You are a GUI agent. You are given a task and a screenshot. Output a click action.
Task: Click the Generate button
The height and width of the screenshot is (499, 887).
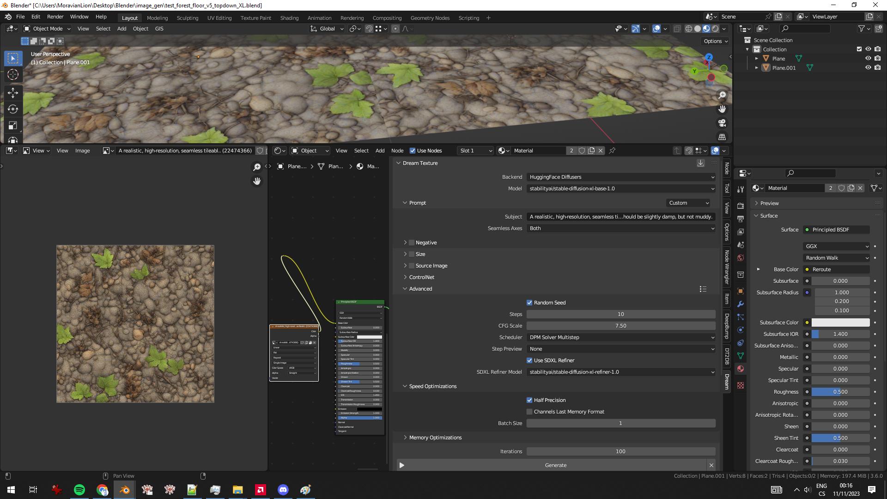pos(555,465)
